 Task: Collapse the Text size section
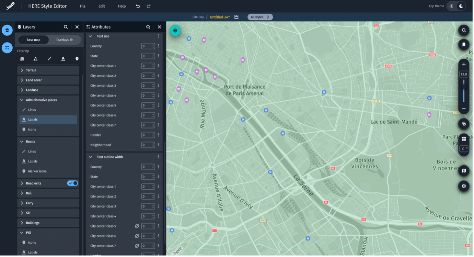tap(91, 36)
